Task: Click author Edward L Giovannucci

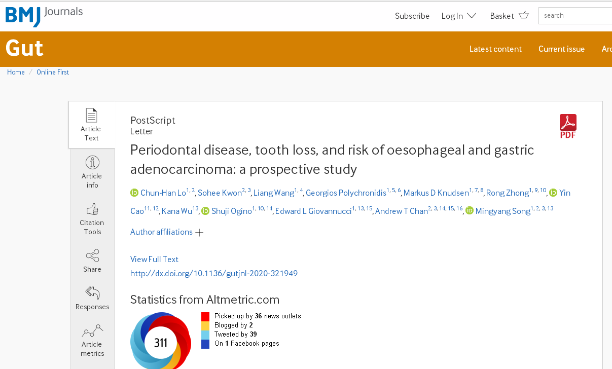Action: pos(313,211)
